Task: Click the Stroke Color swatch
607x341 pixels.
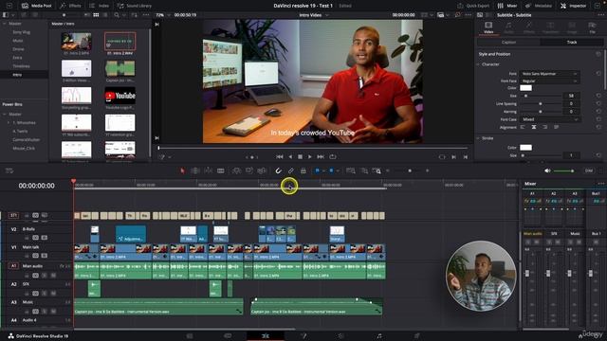Action: (x=525, y=148)
